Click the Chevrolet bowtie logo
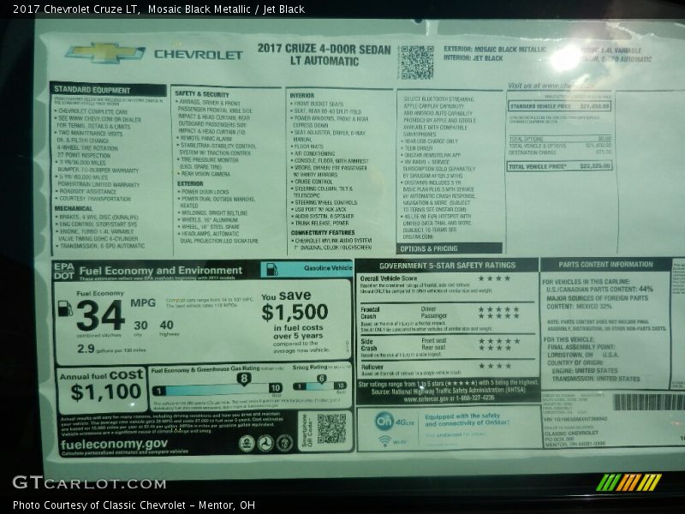This screenshot has height=514, width=685. click(105, 53)
